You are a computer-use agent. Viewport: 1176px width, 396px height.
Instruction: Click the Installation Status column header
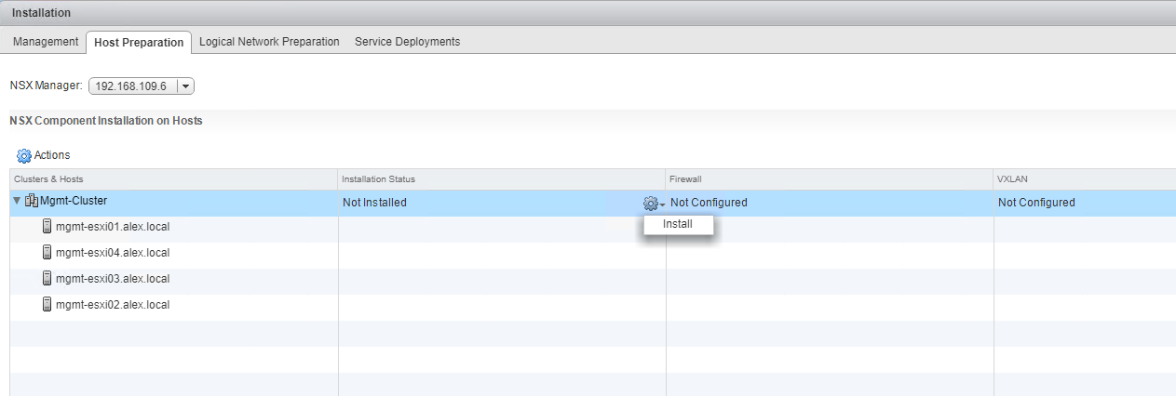click(502, 178)
